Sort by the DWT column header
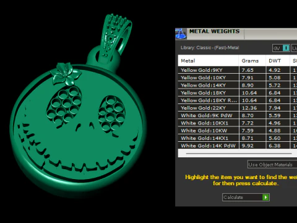Screen dimensions: 297x223 pyautogui.click(x=278, y=61)
